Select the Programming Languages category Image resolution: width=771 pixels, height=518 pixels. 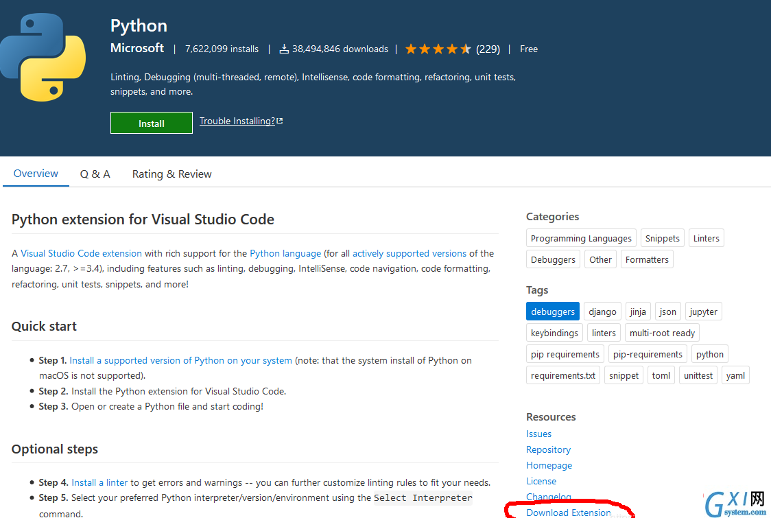[581, 238]
